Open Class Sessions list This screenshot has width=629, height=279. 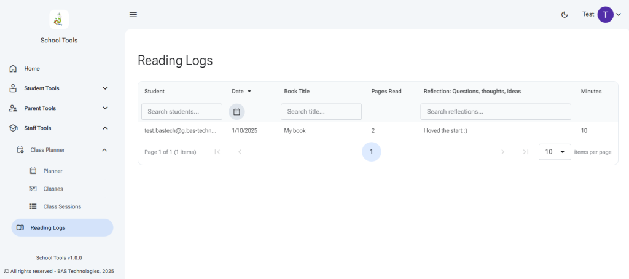(61, 206)
